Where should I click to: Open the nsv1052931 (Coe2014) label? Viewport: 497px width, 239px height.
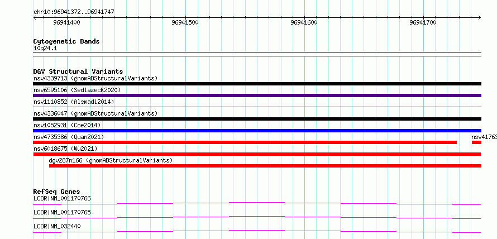pos(67,125)
